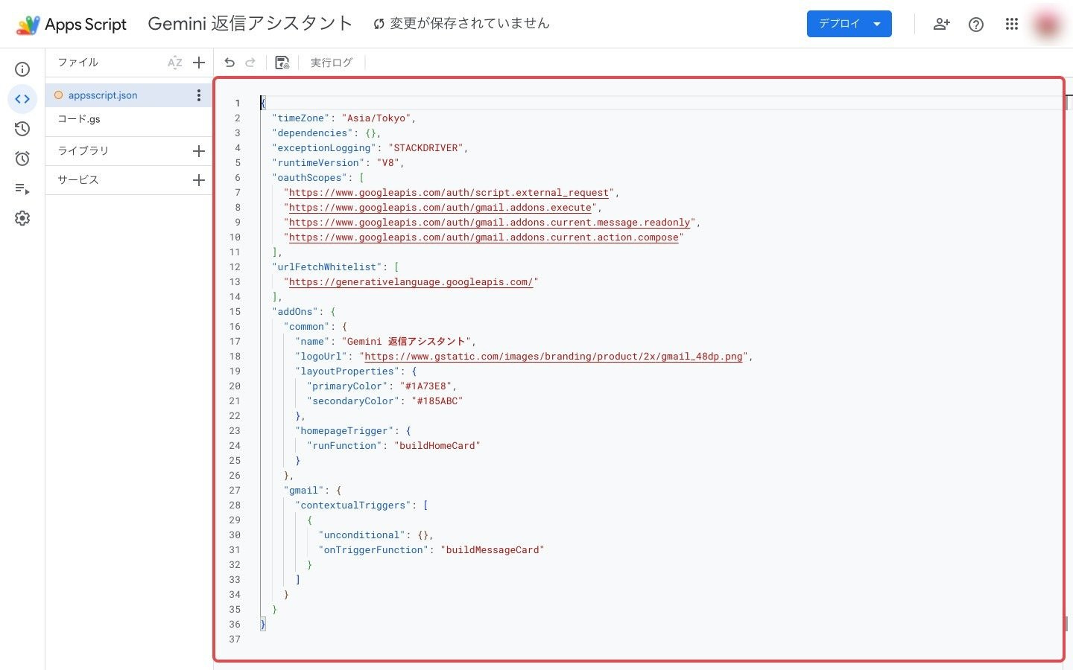Click the "unconditional" key

point(361,535)
